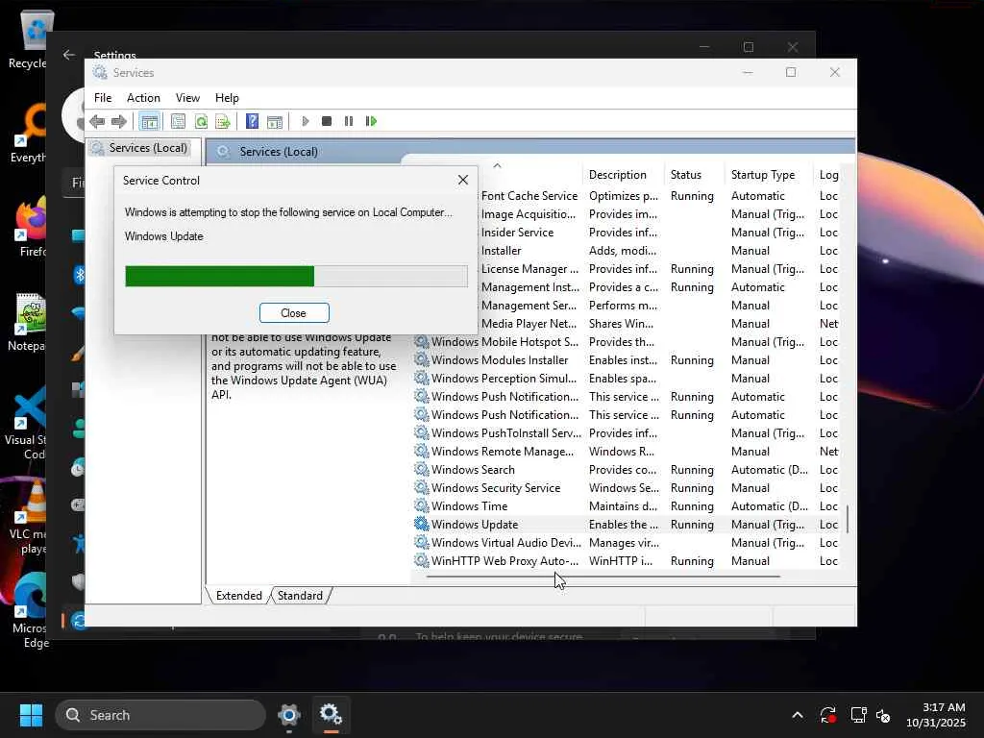Viewport: 984px width, 738px height.
Task: Click the Export List toolbar icon
Action: [223, 121]
